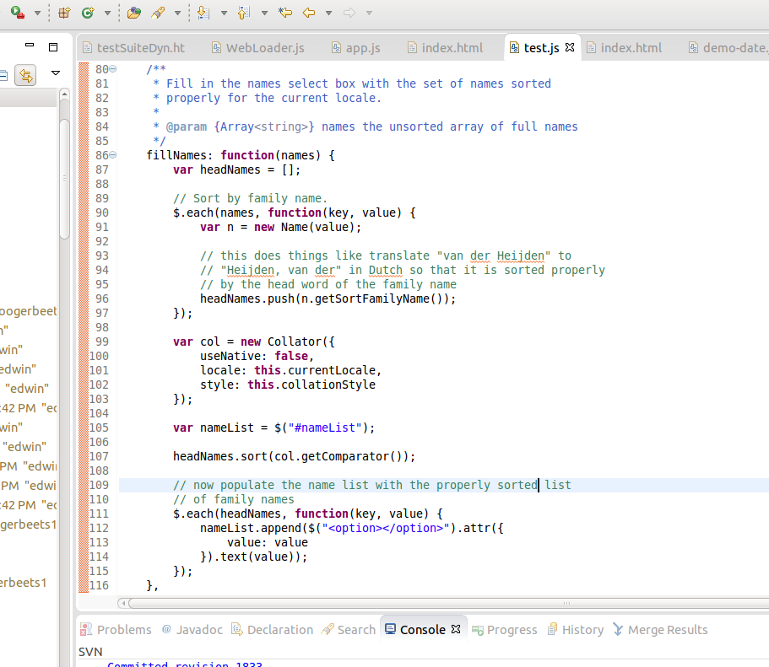This screenshot has height=667, width=769.
Task: Open the side panel View Menu dropdown
Action: pyautogui.click(x=56, y=74)
